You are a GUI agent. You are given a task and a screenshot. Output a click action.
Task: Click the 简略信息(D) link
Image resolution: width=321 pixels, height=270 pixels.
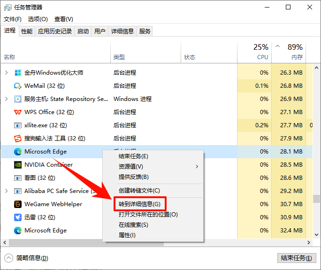pos(32,258)
